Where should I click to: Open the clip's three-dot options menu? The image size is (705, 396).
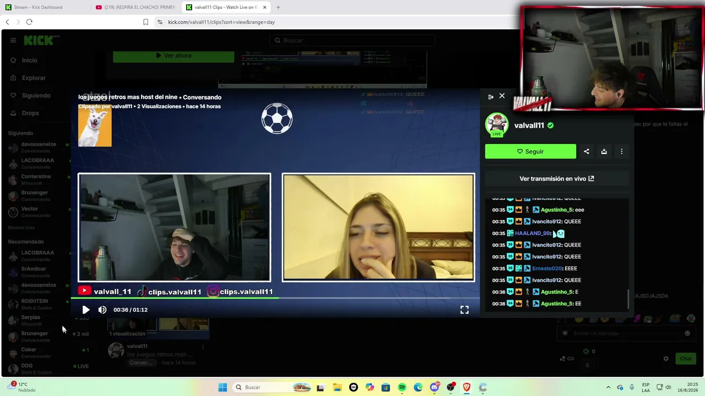tap(622, 151)
